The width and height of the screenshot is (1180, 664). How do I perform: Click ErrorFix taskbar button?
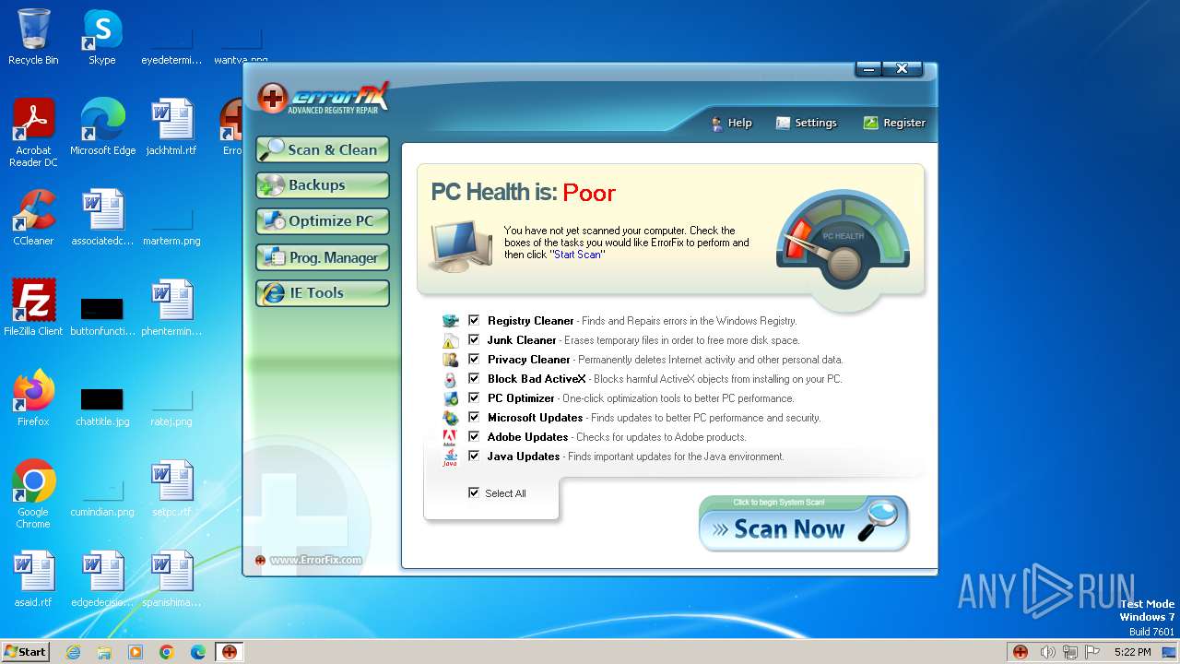point(230,652)
